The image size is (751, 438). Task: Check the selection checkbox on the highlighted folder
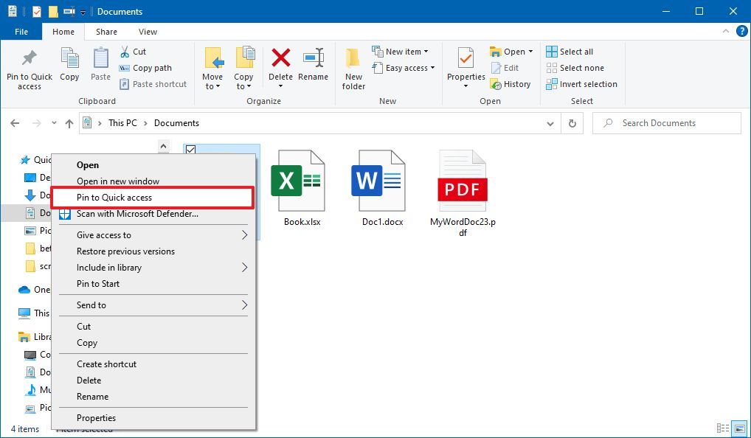pos(190,150)
